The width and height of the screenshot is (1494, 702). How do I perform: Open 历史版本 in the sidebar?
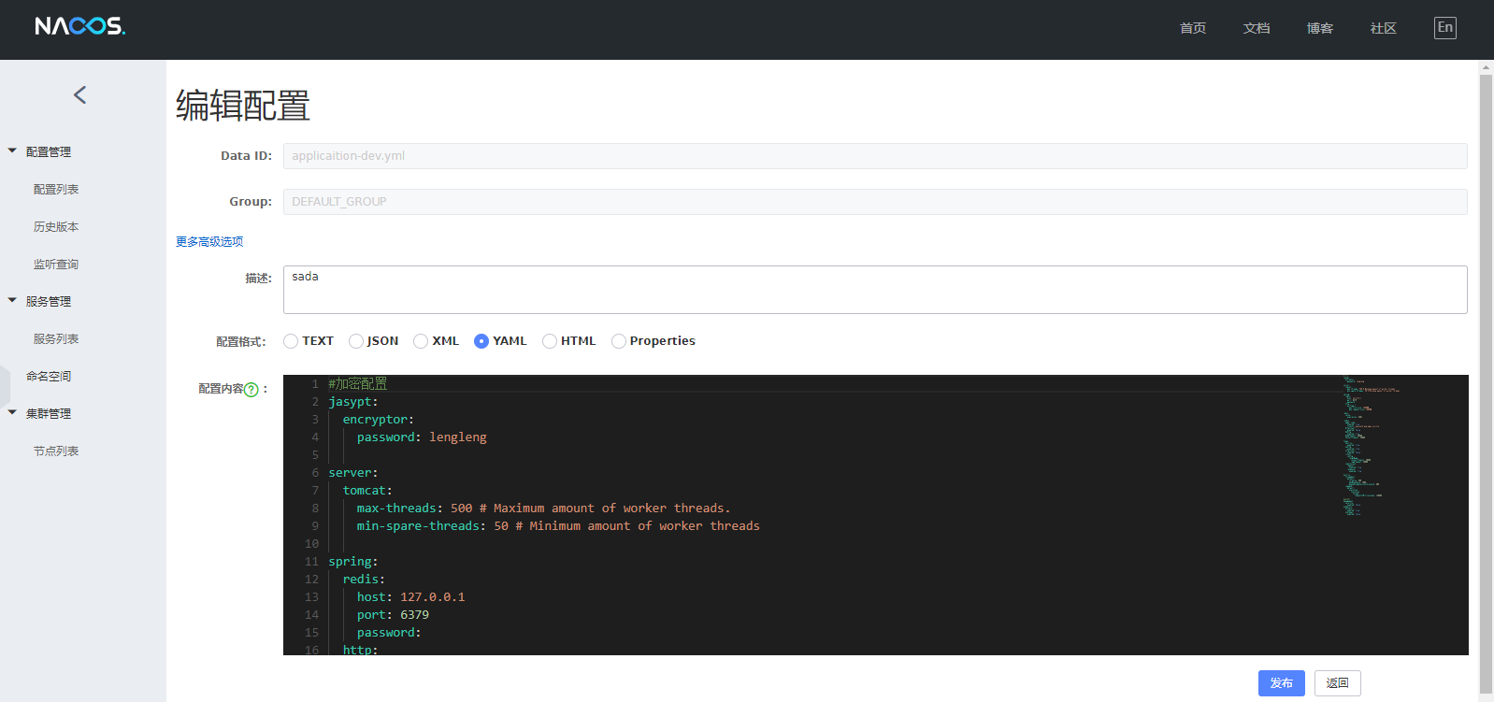click(x=56, y=226)
